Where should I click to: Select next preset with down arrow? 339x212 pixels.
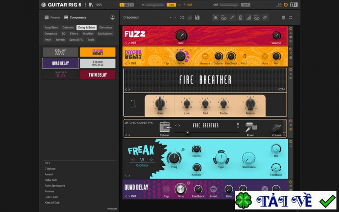tap(175, 17)
